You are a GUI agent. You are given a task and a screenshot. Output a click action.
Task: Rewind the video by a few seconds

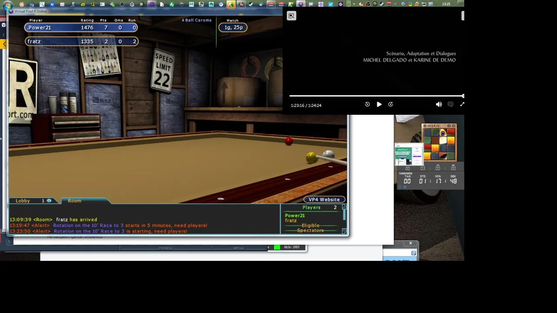(367, 104)
